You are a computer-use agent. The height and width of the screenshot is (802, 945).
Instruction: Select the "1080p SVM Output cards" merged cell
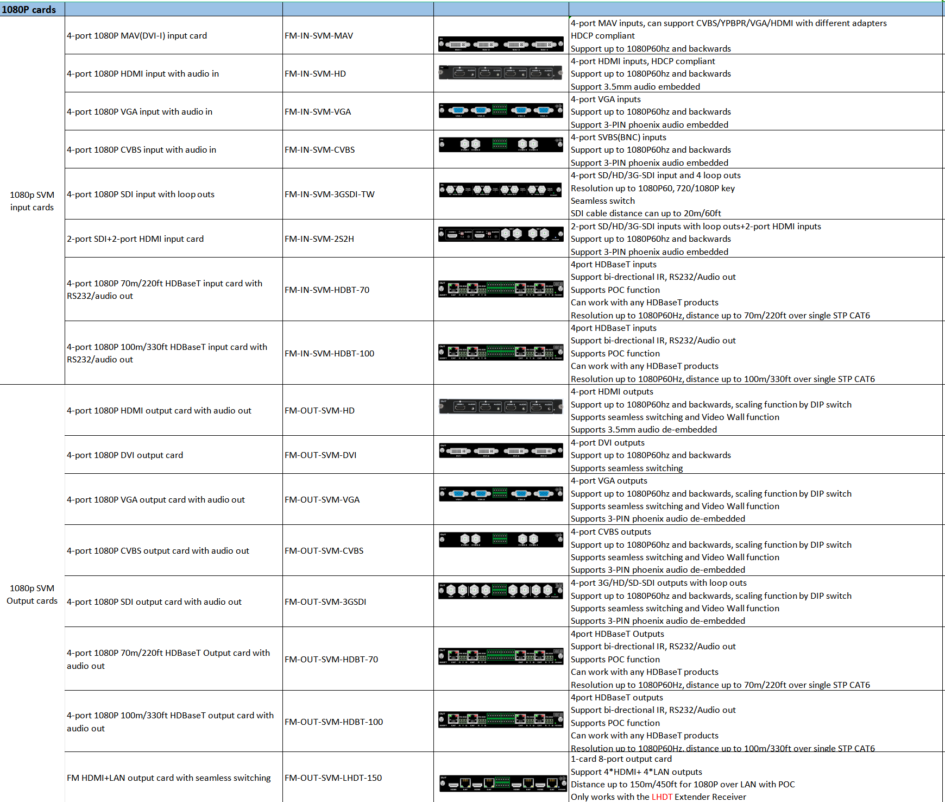(32, 594)
